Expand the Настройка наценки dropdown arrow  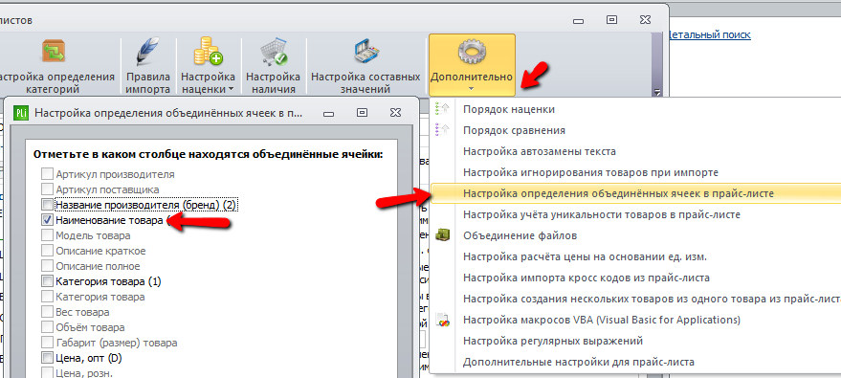pyautogui.click(x=232, y=90)
